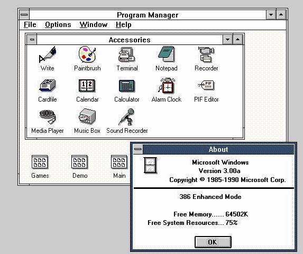Open the About dialog control menu box

[138, 149]
